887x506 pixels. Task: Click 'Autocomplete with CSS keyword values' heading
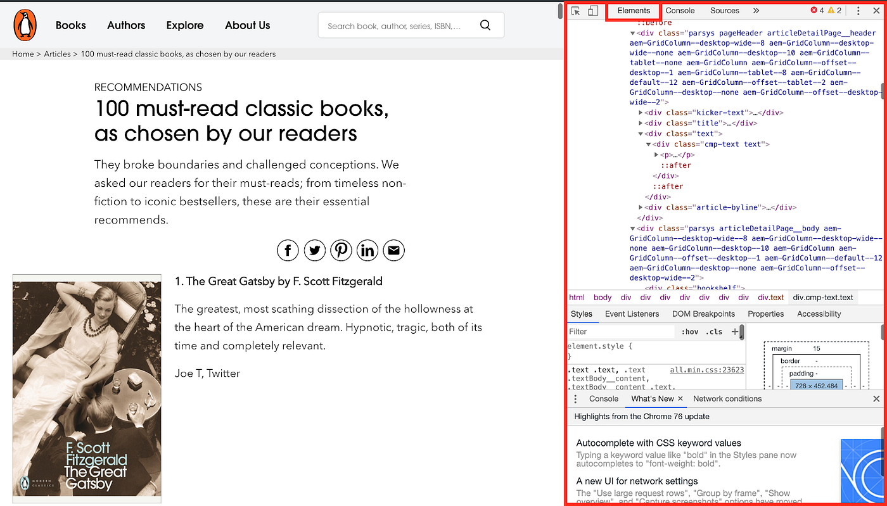pos(658,443)
